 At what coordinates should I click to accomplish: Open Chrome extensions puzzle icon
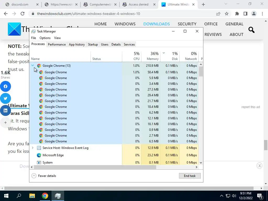pyautogui.click(x=237, y=14)
